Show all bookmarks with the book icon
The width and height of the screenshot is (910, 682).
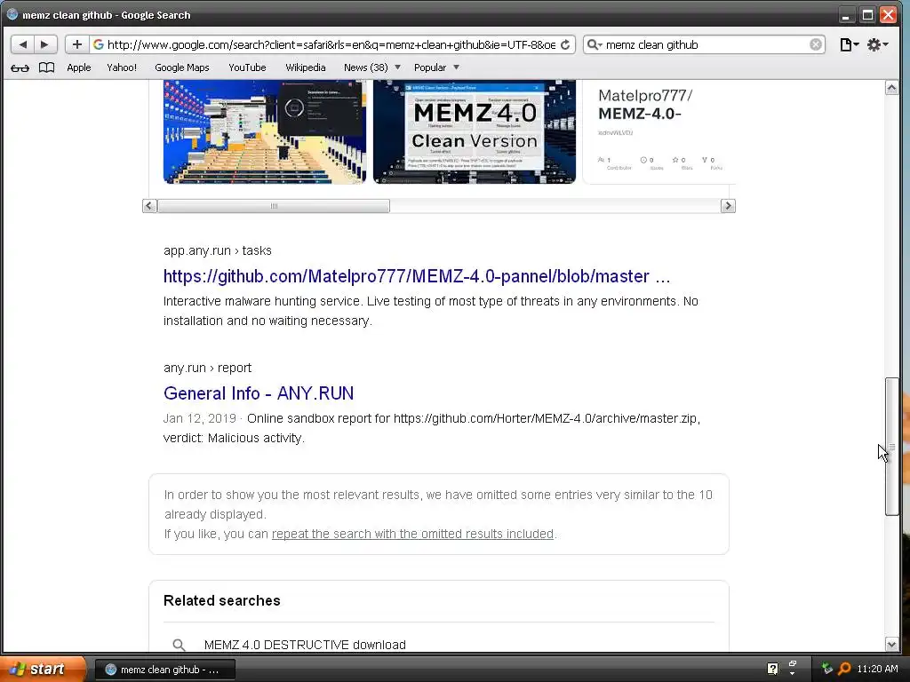coord(46,67)
